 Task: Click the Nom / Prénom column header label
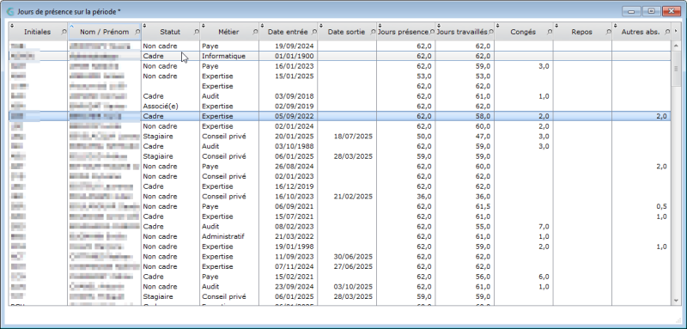[104, 32]
